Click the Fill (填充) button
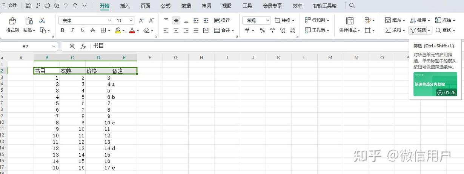Screen dimensions: 464x174 pos(395,20)
